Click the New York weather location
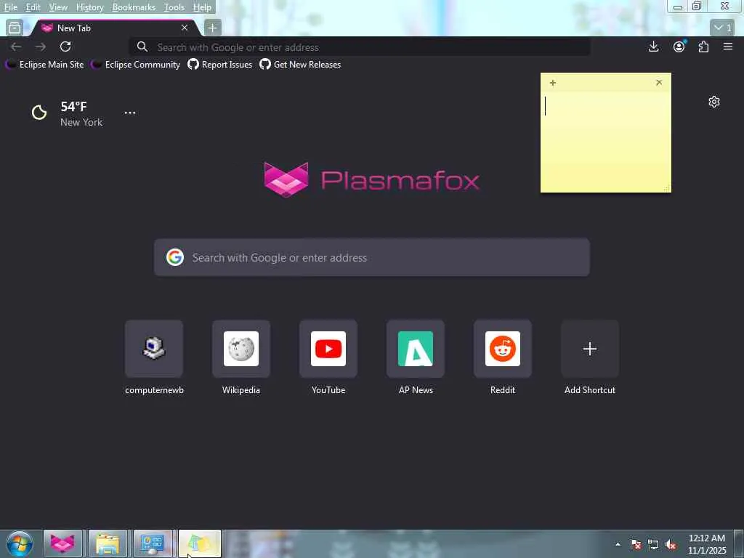The image size is (744, 558). click(81, 122)
